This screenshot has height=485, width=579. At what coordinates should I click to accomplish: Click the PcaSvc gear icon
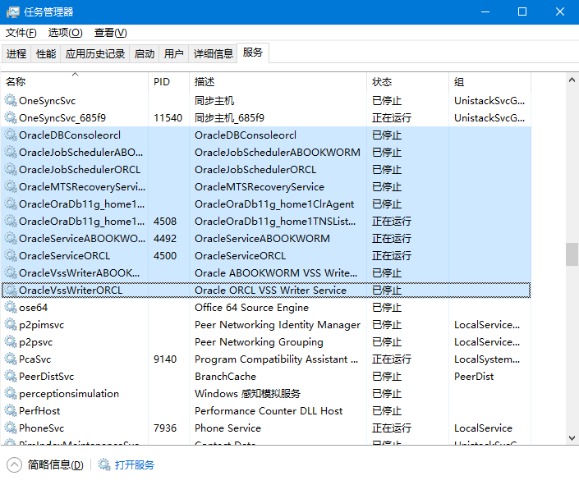tap(11, 359)
